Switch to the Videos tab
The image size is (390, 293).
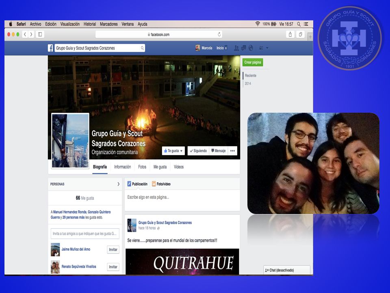(x=179, y=167)
